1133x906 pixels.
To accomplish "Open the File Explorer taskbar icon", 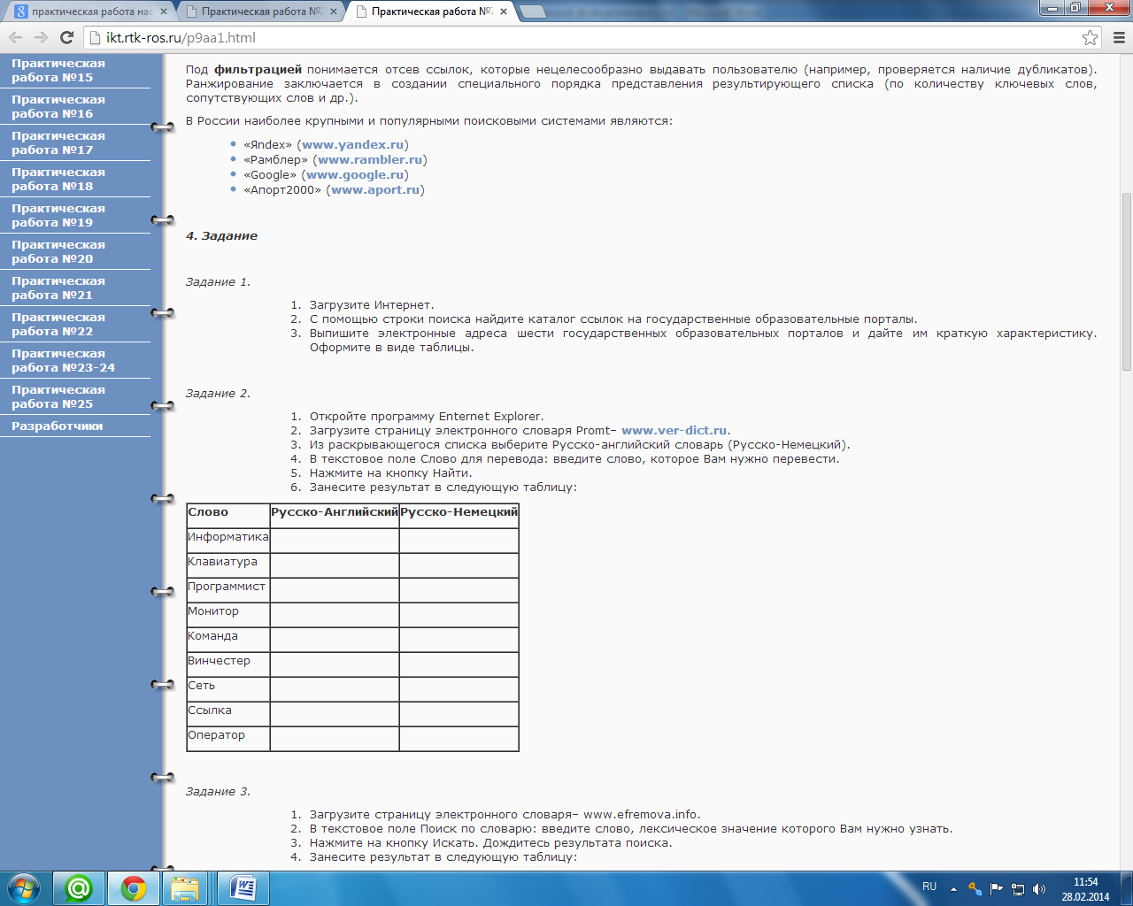I will point(185,888).
